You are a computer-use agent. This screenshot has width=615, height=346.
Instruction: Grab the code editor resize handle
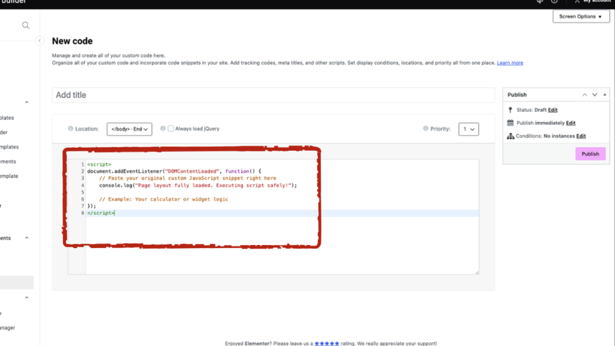[477, 272]
